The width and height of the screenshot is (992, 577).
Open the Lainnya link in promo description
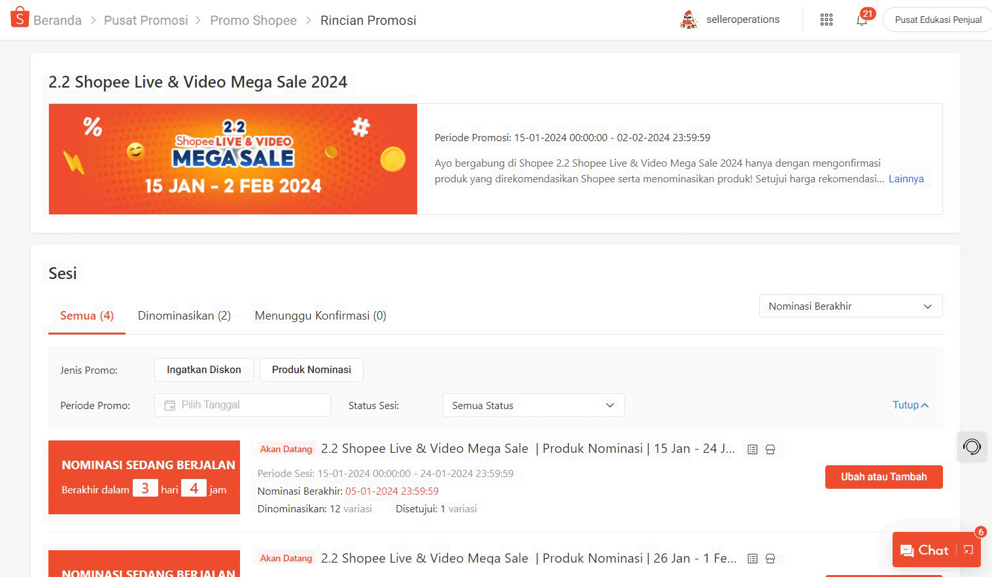click(906, 178)
